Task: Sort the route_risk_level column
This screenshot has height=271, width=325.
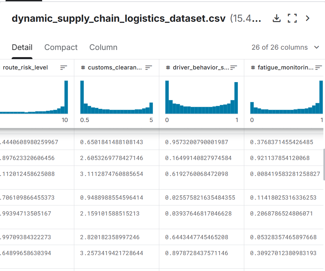Action: pyautogui.click(x=64, y=68)
